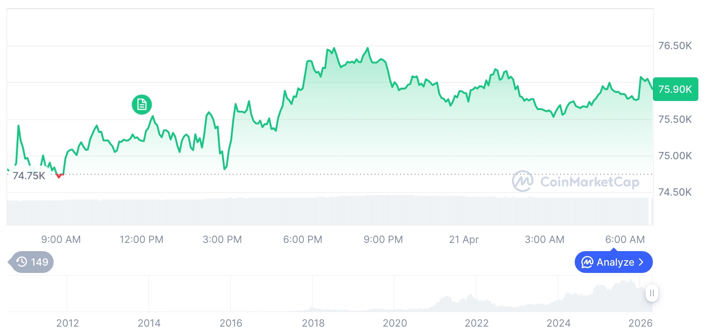The height and width of the screenshot is (333, 712).
Task: Click the 75.00K price axis label
Action: pos(675,156)
